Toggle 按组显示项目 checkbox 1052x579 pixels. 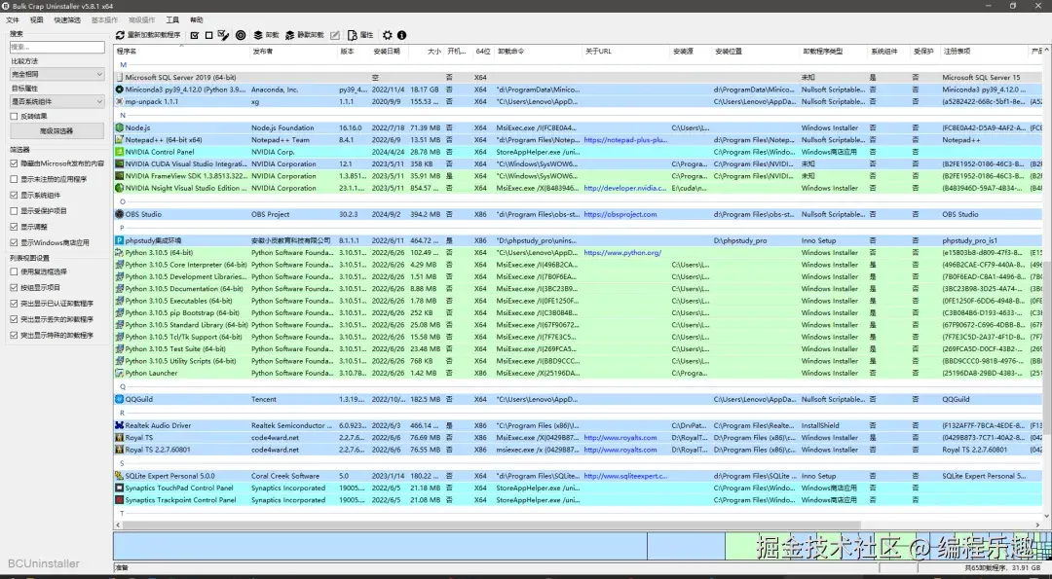pyautogui.click(x=14, y=287)
